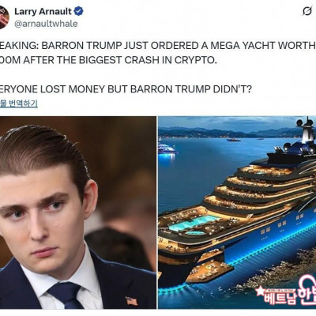Click the pink 베트남 watermark text

point(280,296)
